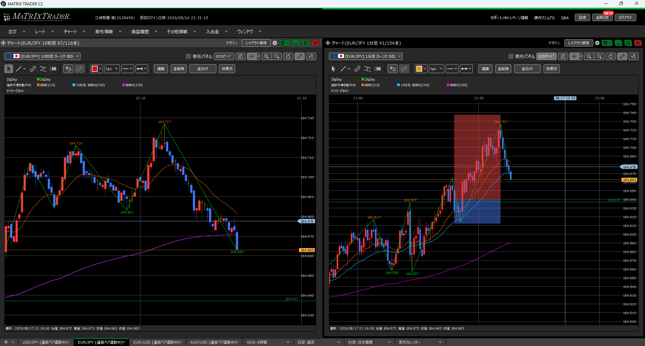The image size is (645, 346).
Task: Refresh the 1分足 chart
Action: [x=611, y=56]
